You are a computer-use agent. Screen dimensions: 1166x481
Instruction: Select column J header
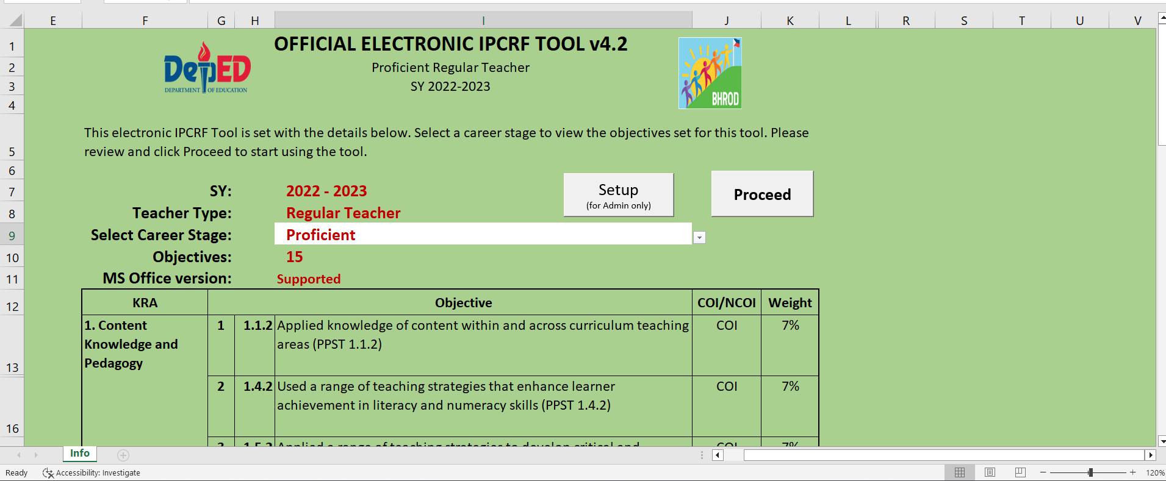[727, 21]
